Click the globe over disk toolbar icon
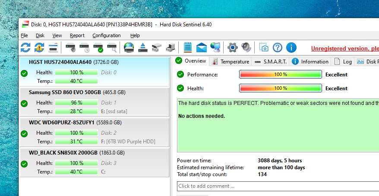Image resolution: width=379 pixels, height=196 pixels. click(129, 47)
